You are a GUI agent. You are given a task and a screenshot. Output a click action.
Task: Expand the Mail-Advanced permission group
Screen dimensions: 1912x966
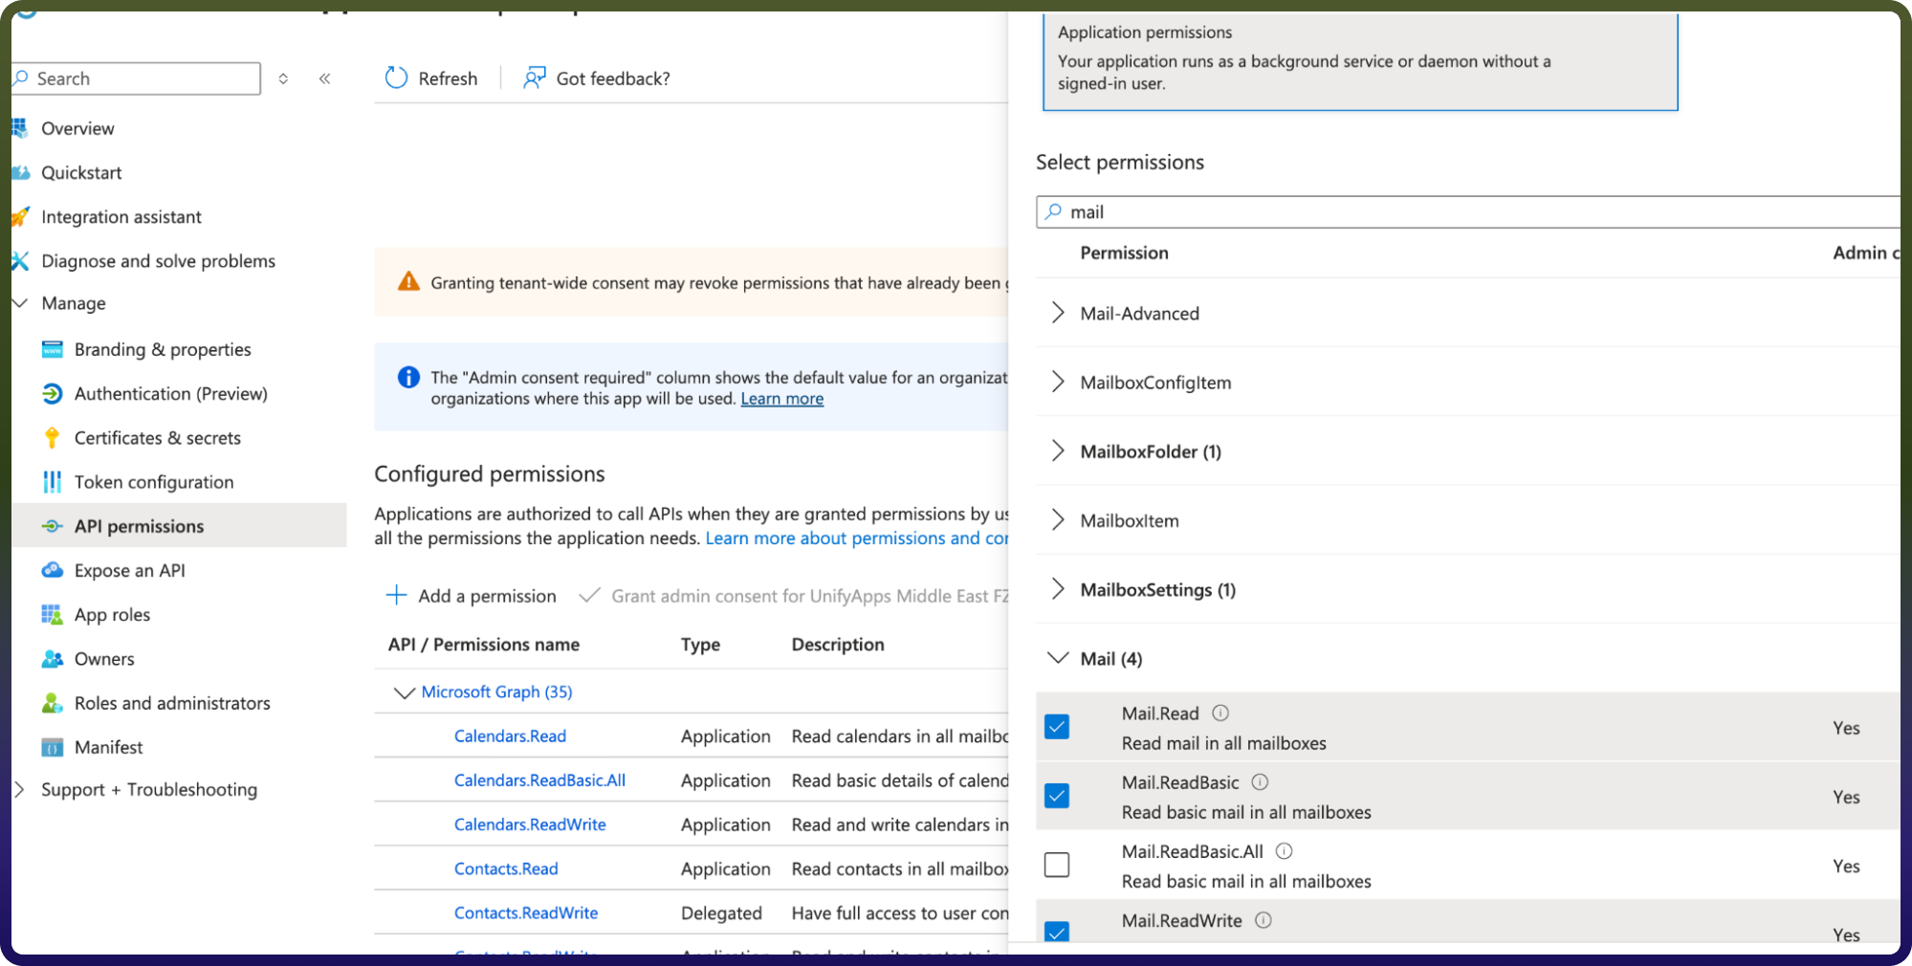coord(1058,313)
